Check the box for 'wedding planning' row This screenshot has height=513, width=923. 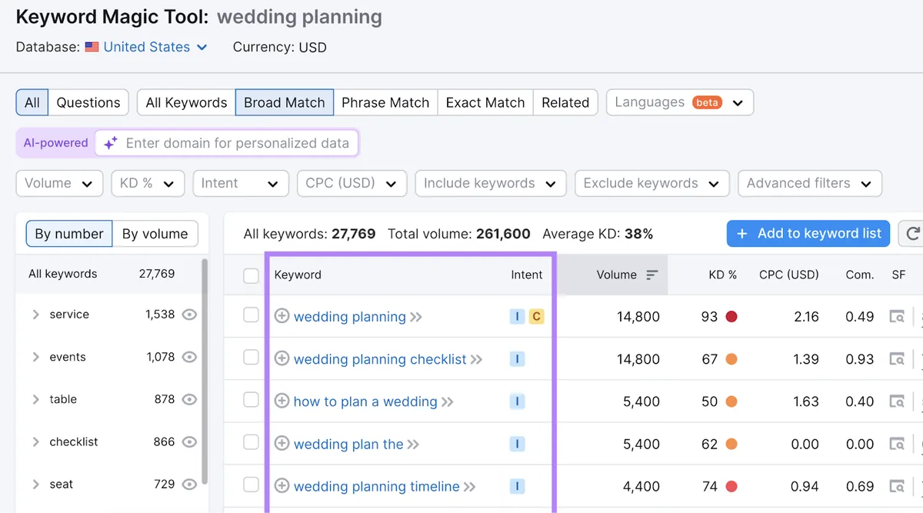[251, 315]
